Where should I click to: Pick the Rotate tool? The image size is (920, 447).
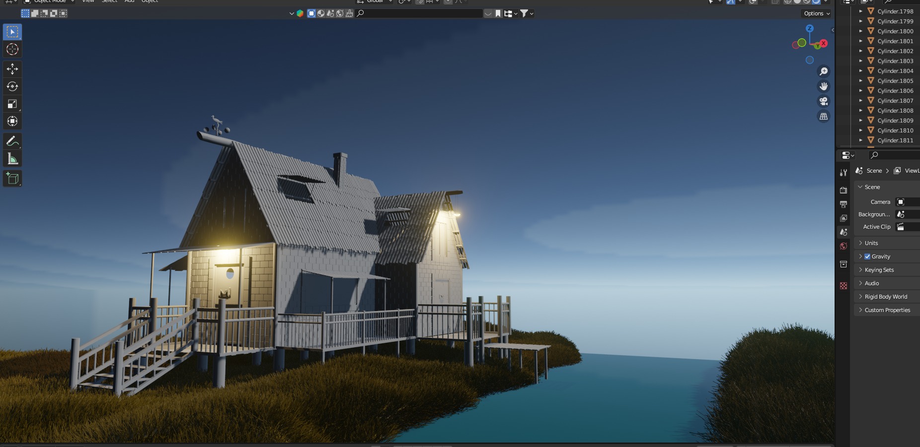(12, 86)
